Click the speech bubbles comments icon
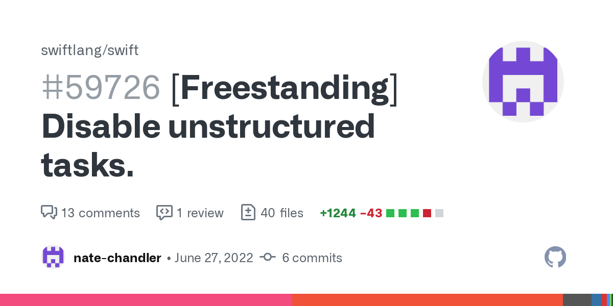This screenshot has width=613, height=306. (49, 212)
